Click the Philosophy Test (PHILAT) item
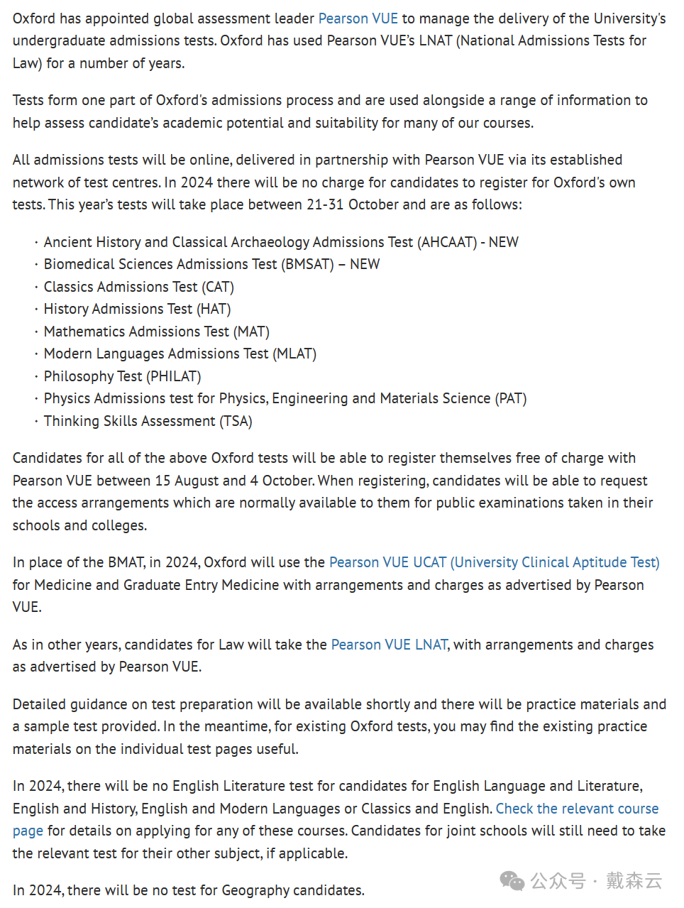 click(x=122, y=376)
